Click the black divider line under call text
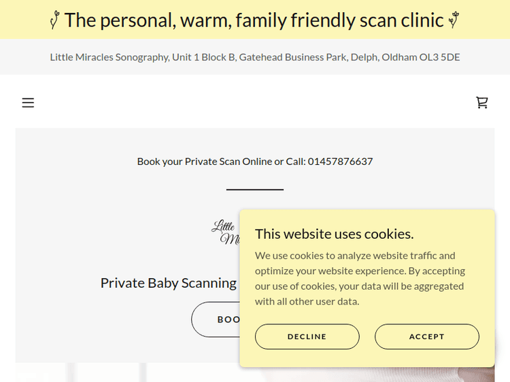 pyautogui.click(x=255, y=189)
